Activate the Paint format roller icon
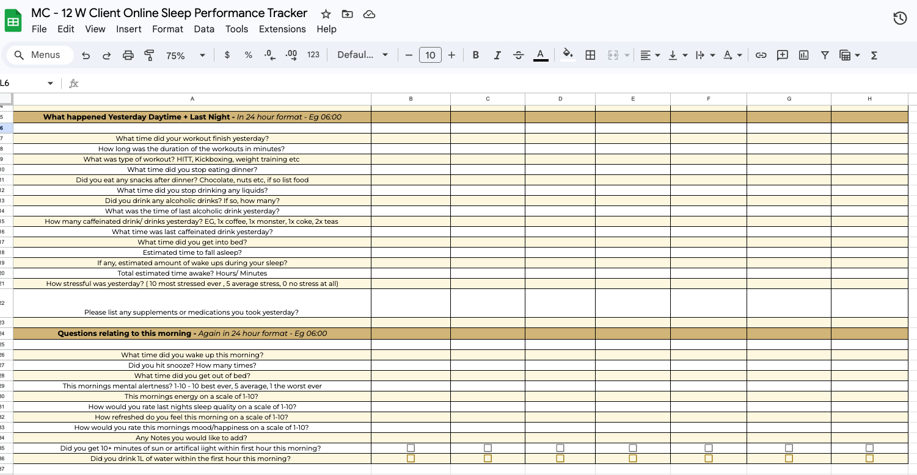The height and width of the screenshot is (475, 917). (x=149, y=55)
